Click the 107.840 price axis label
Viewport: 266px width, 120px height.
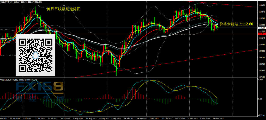(261, 71)
